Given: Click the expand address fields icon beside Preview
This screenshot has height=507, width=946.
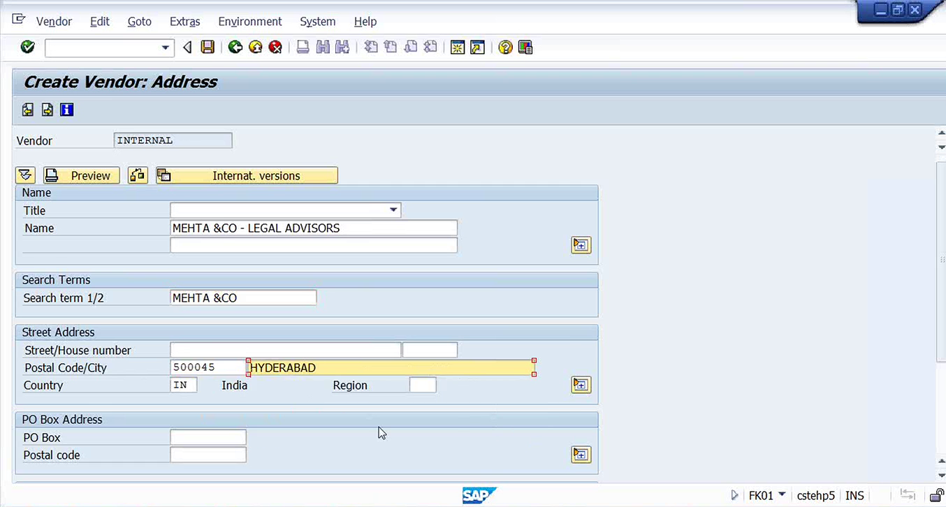Looking at the screenshot, I should [x=25, y=175].
